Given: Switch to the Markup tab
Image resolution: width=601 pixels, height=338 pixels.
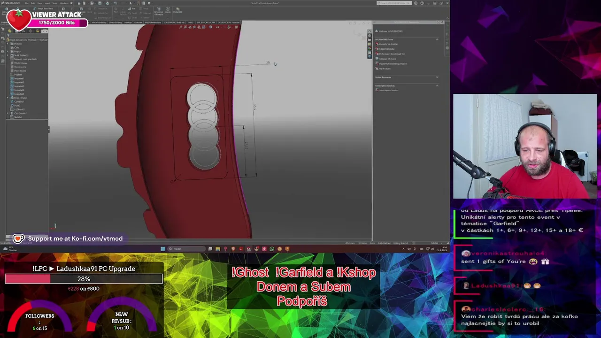Looking at the screenshot, I should pos(128,23).
